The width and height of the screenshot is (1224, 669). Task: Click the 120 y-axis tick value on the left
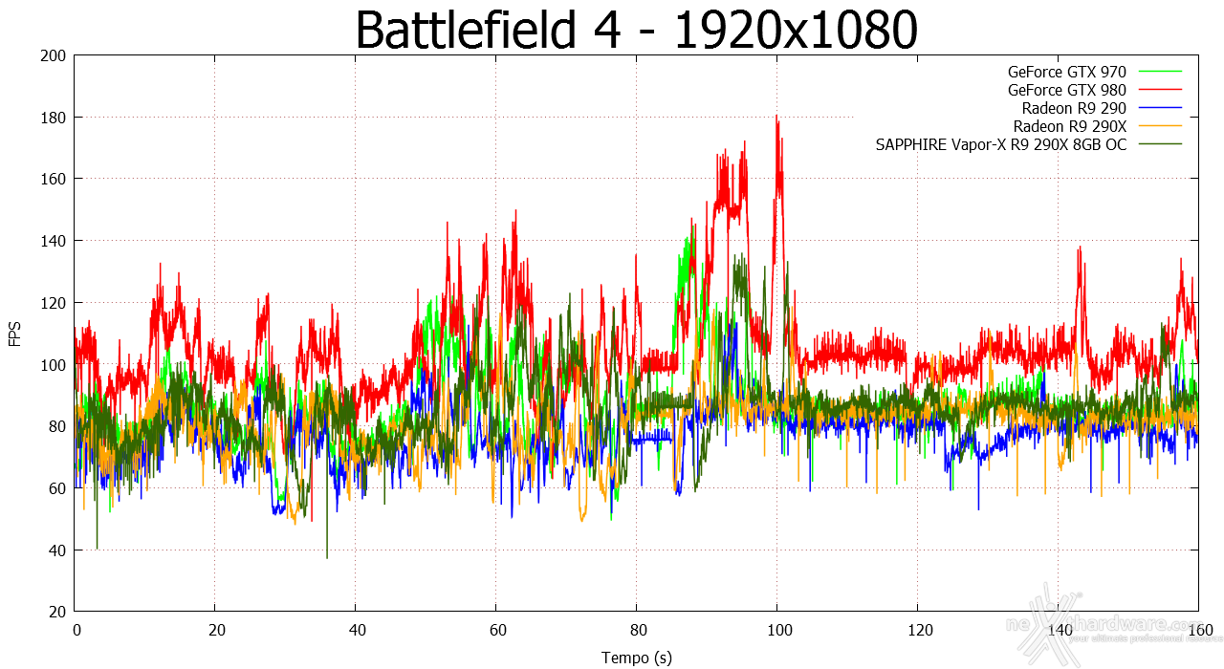[54, 303]
